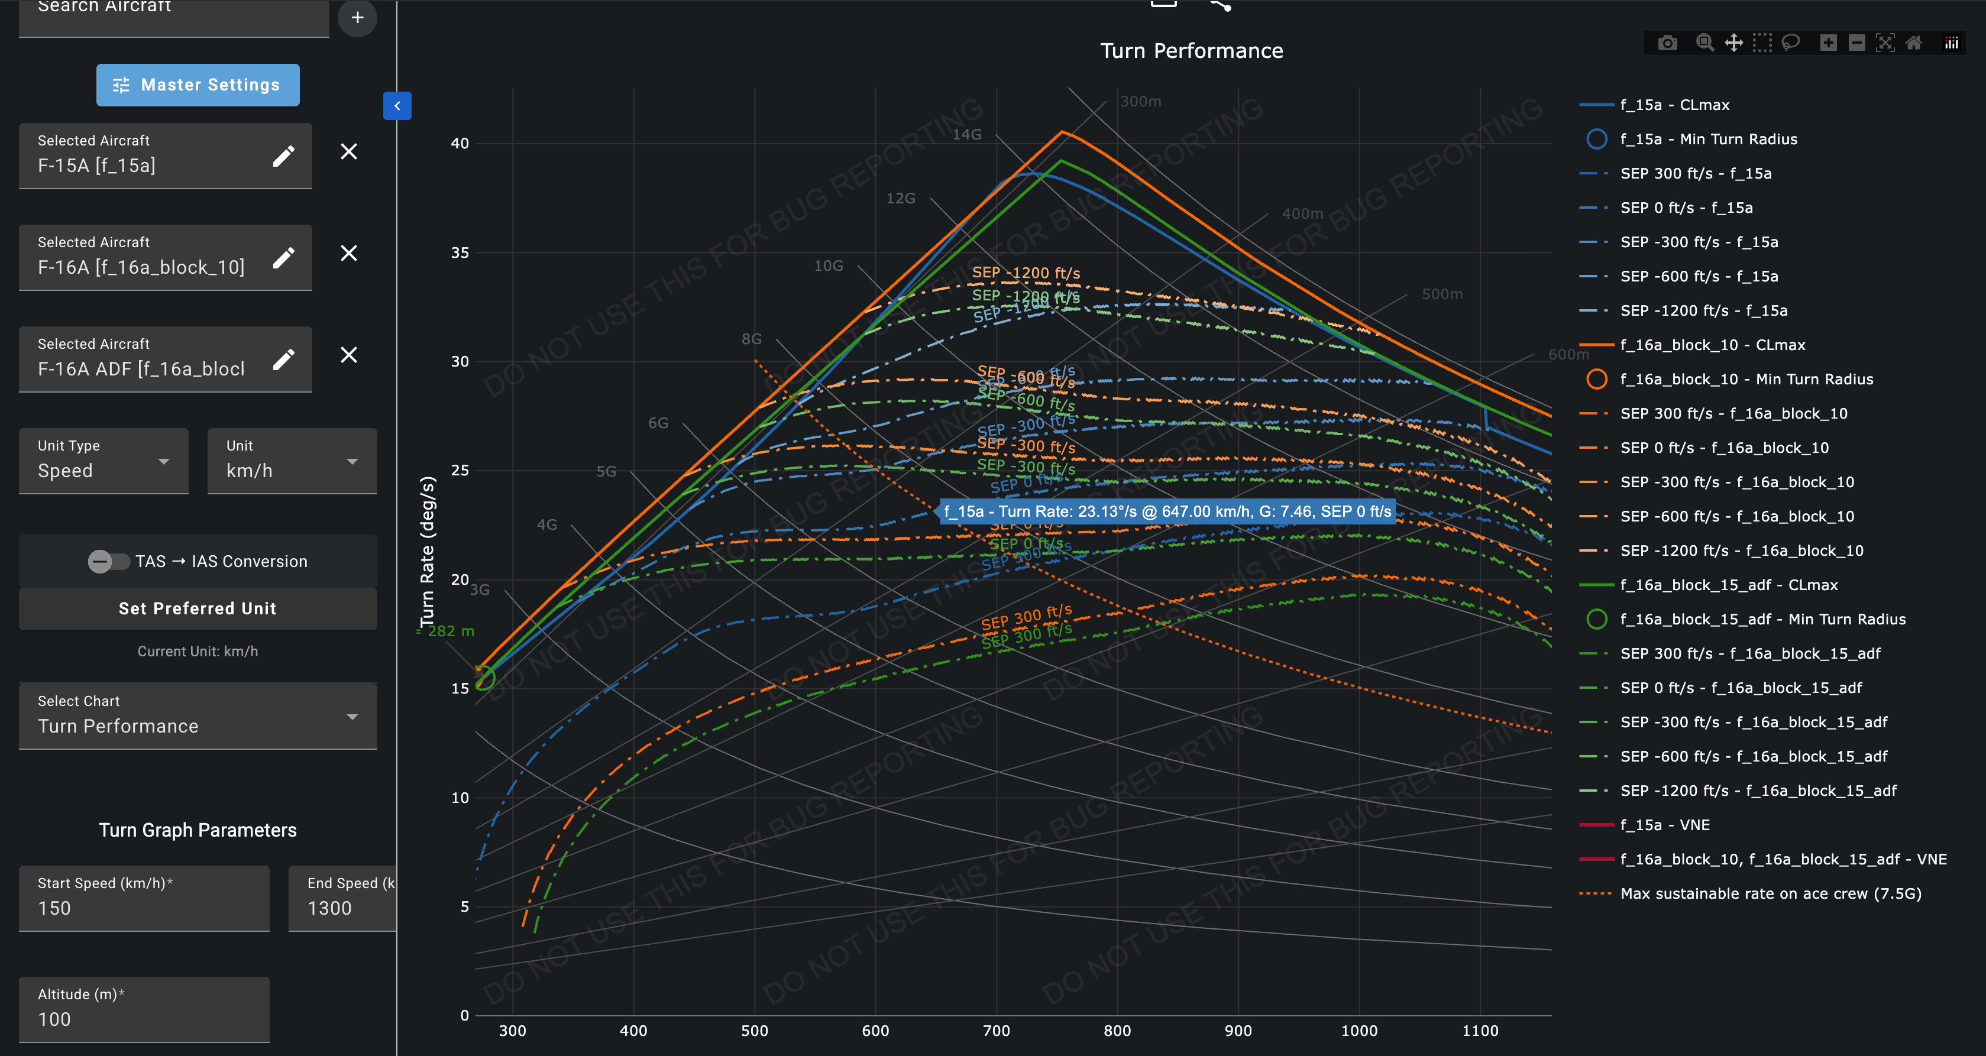This screenshot has height=1056, width=1986.
Task: Expand the Select Chart dropdown
Action: tap(198, 716)
